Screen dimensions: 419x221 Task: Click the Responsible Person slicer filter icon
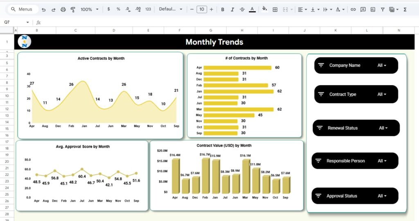[x=318, y=160]
